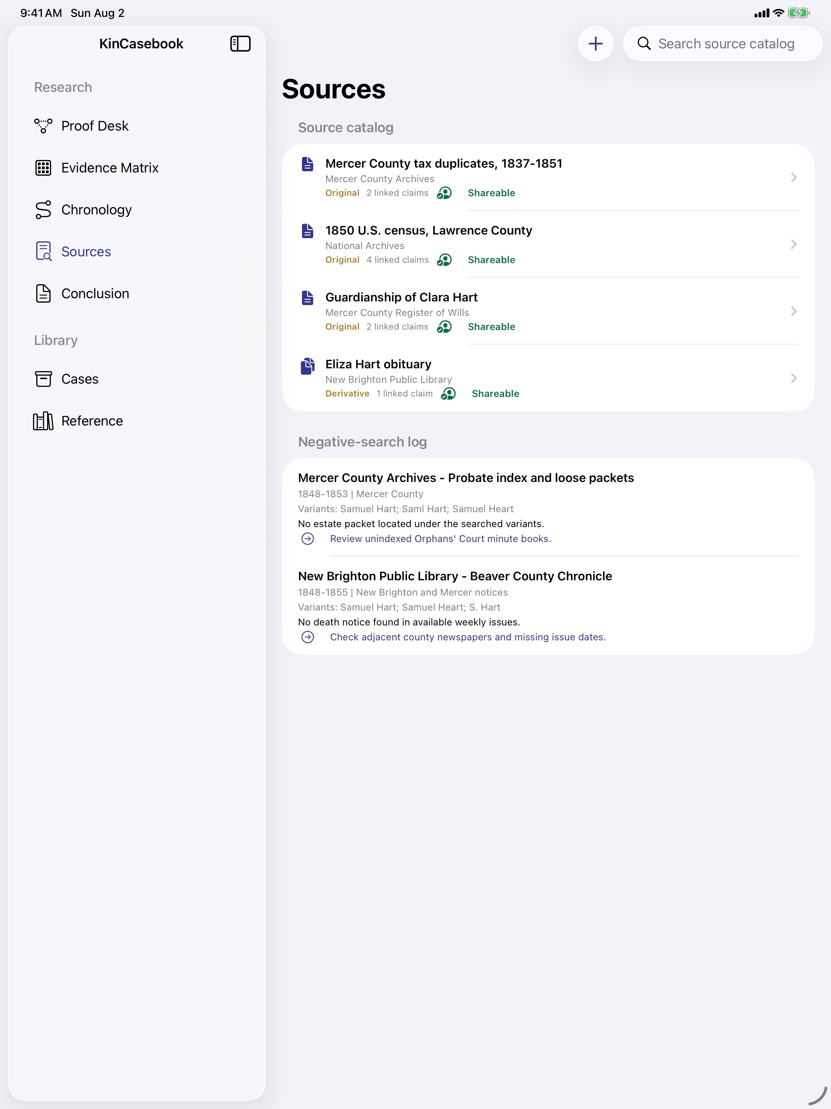Select the Chronology route icon
831x1109 pixels.
tap(43, 210)
